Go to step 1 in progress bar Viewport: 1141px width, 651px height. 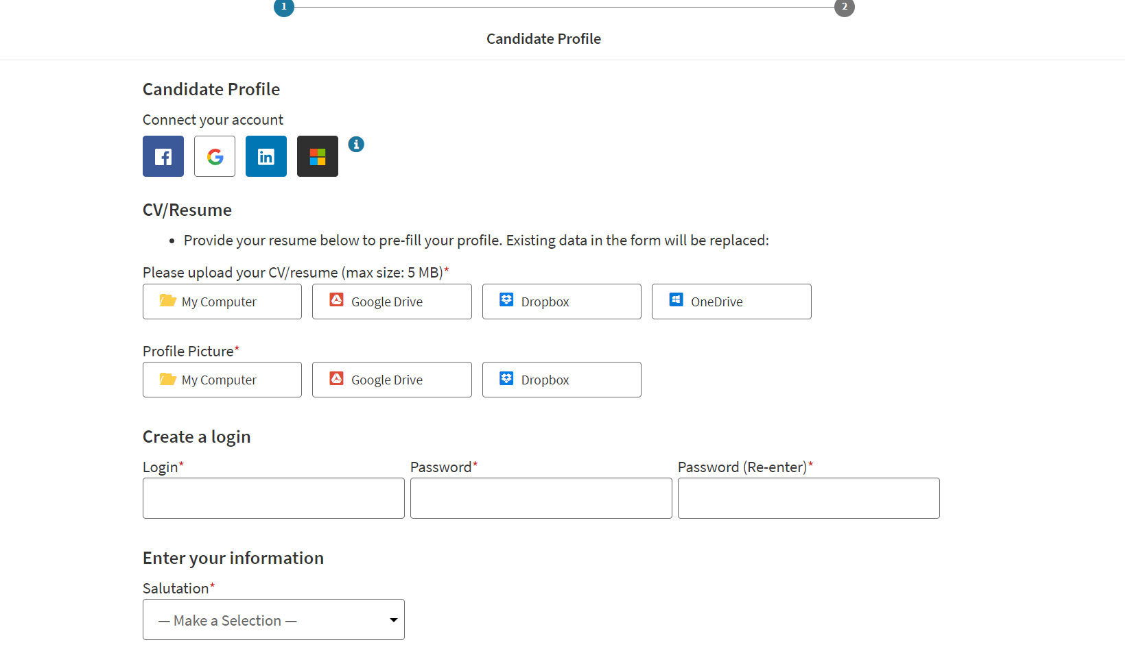[x=284, y=7]
